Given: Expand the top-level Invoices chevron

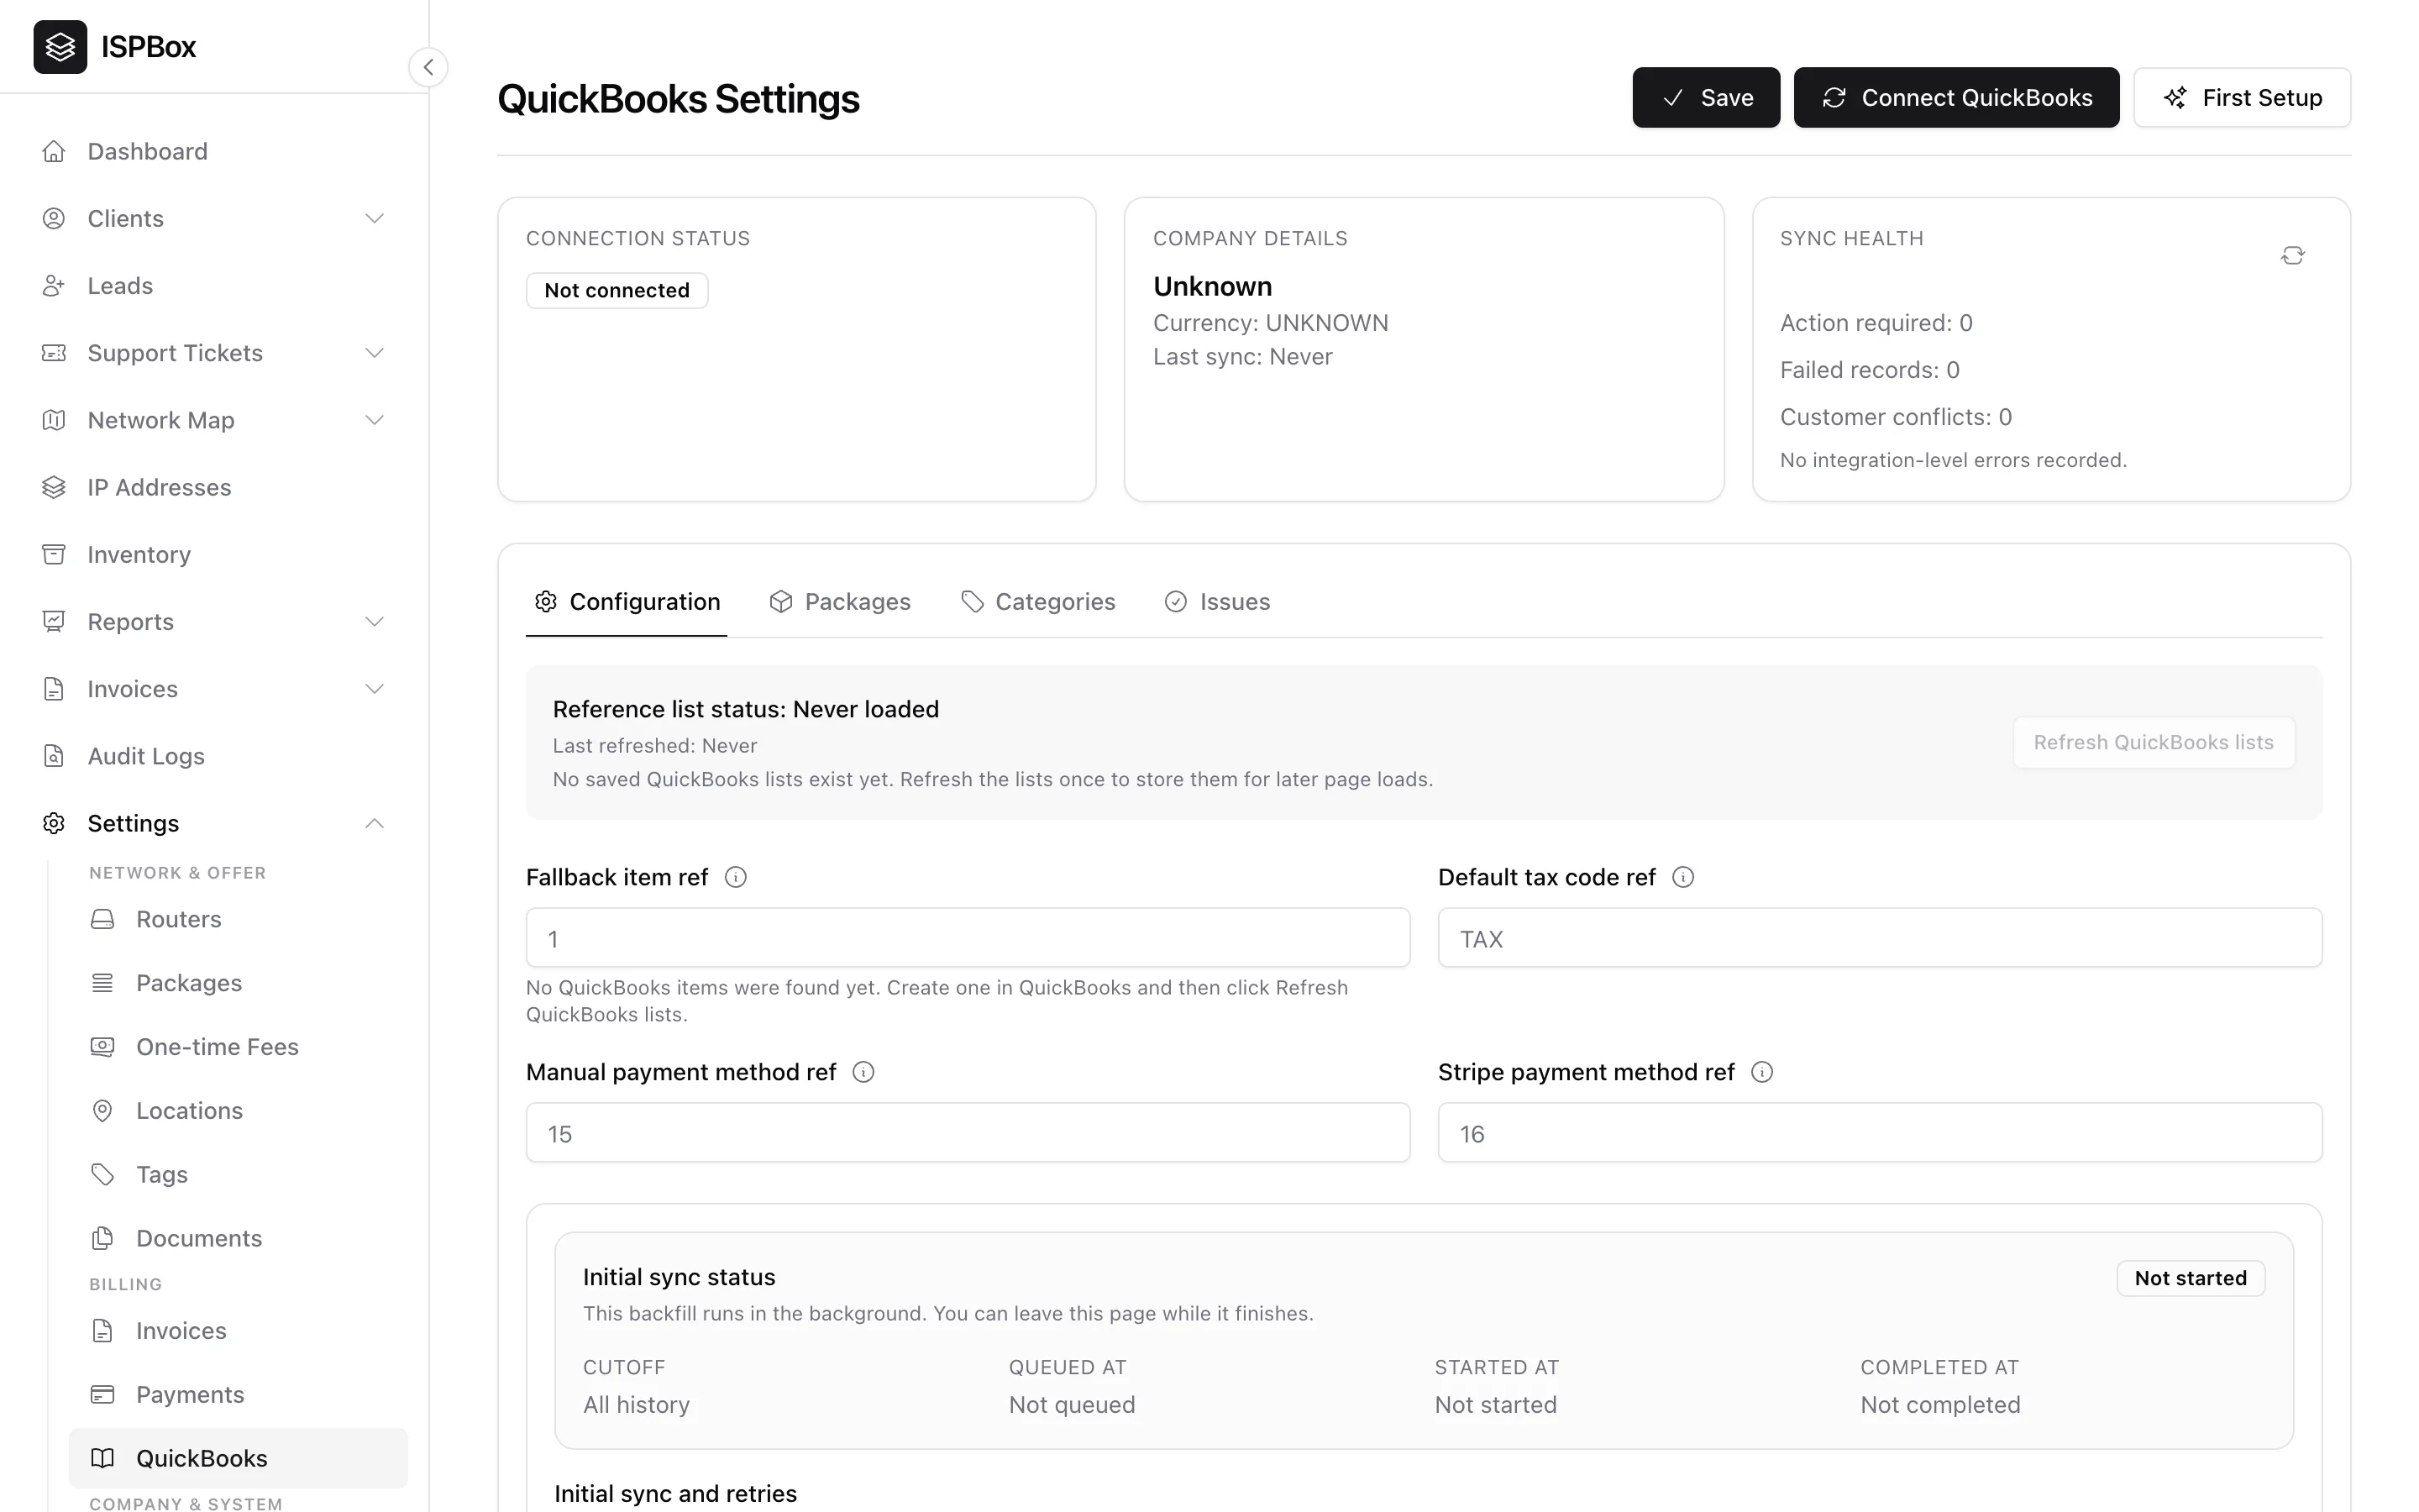Looking at the screenshot, I should point(375,689).
